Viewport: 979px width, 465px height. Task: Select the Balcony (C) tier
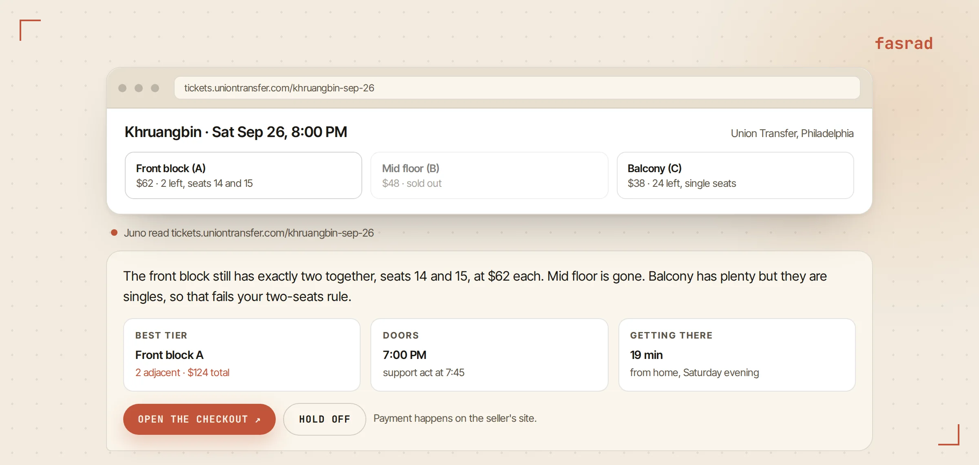pos(735,175)
